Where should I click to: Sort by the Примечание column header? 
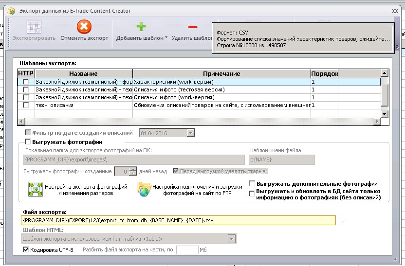tap(221, 73)
